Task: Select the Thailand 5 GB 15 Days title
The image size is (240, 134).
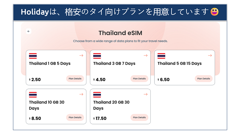Action: tap(180, 63)
